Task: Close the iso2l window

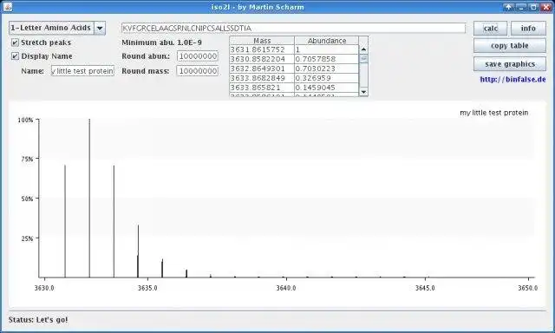Action: pyautogui.click(x=546, y=7)
